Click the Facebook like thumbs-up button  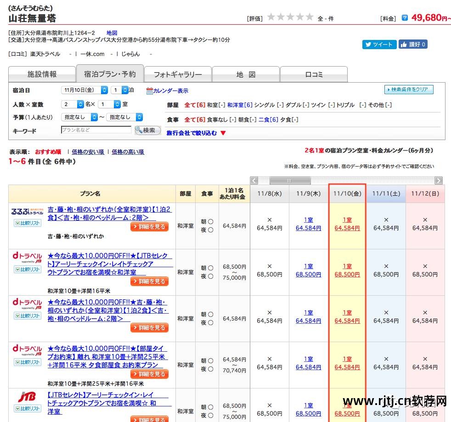pyautogui.click(x=413, y=44)
